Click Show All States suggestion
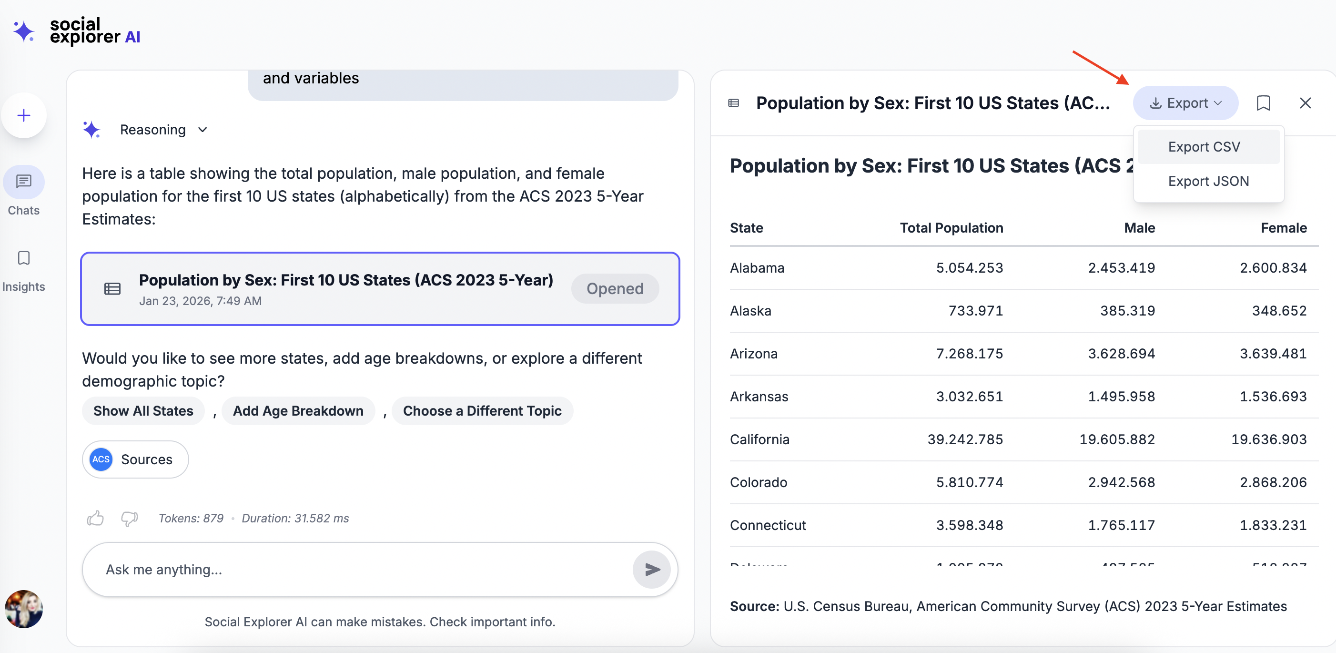This screenshot has width=1336, height=653. coord(143,411)
